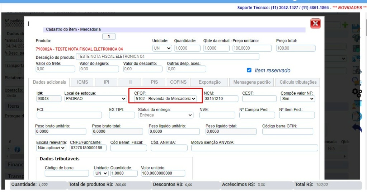This screenshot has height=192, width=367.
Task: Click the Preço unitário field
Action: click(252, 48)
